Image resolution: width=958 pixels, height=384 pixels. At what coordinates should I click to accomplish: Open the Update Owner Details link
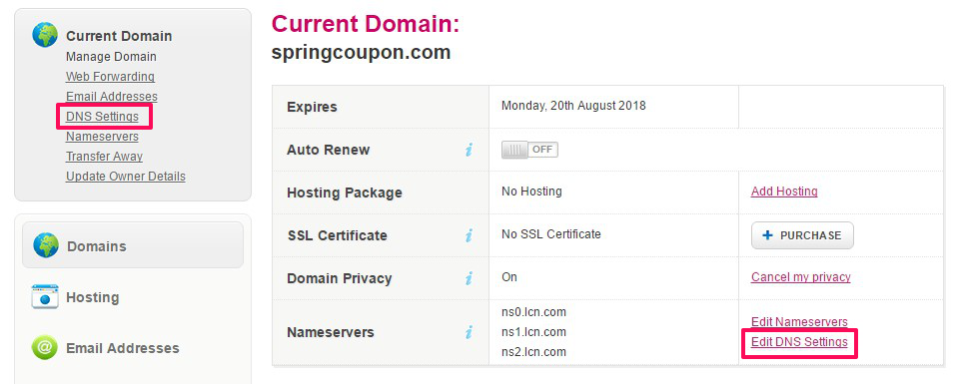126,177
